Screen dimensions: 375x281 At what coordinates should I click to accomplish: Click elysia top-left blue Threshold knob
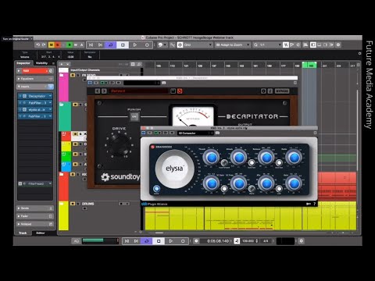(x=211, y=157)
